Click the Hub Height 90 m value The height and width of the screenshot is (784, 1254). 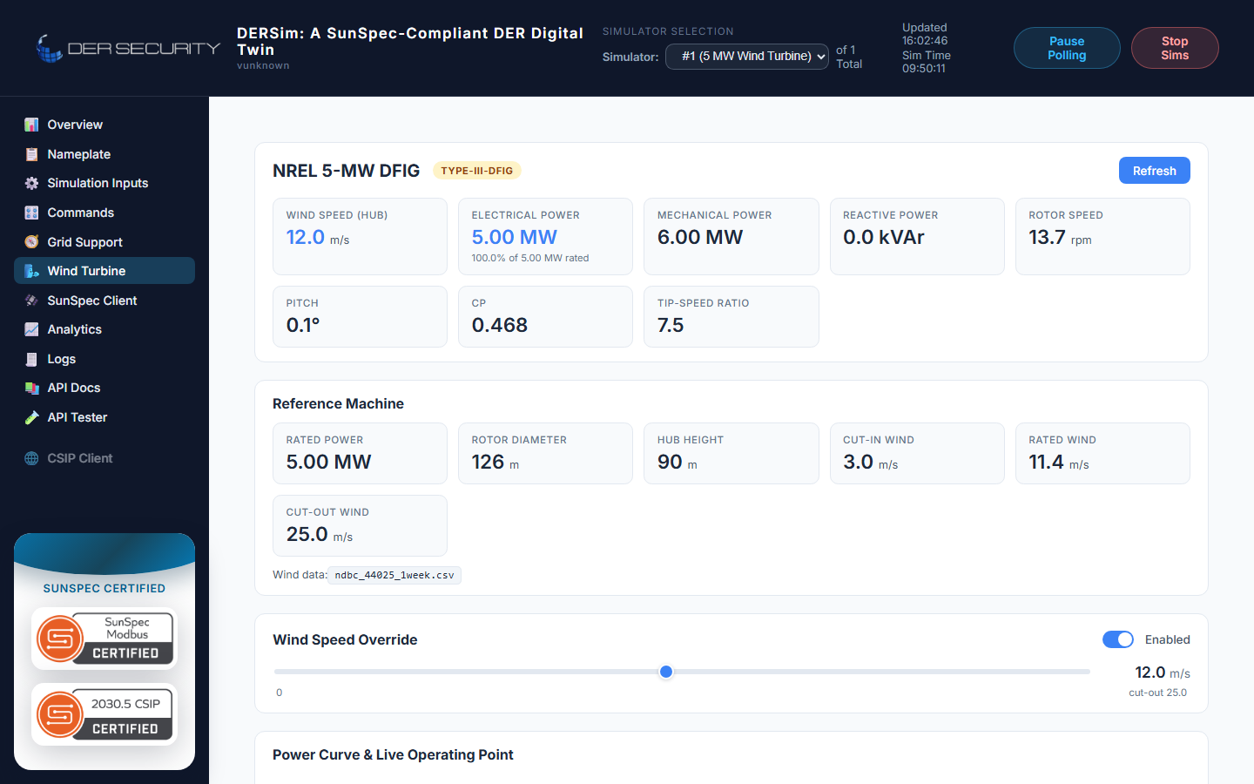coord(677,462)
